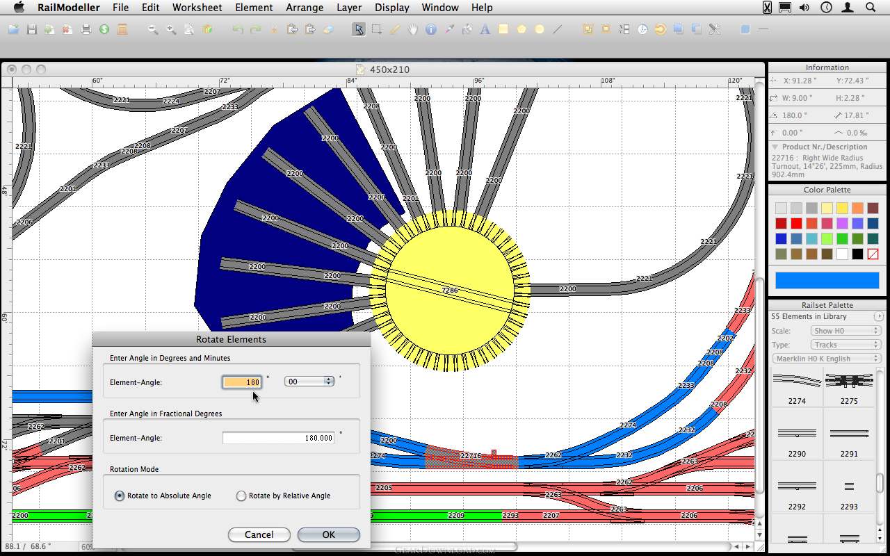Open the Arrange menu

click(305, 8)
